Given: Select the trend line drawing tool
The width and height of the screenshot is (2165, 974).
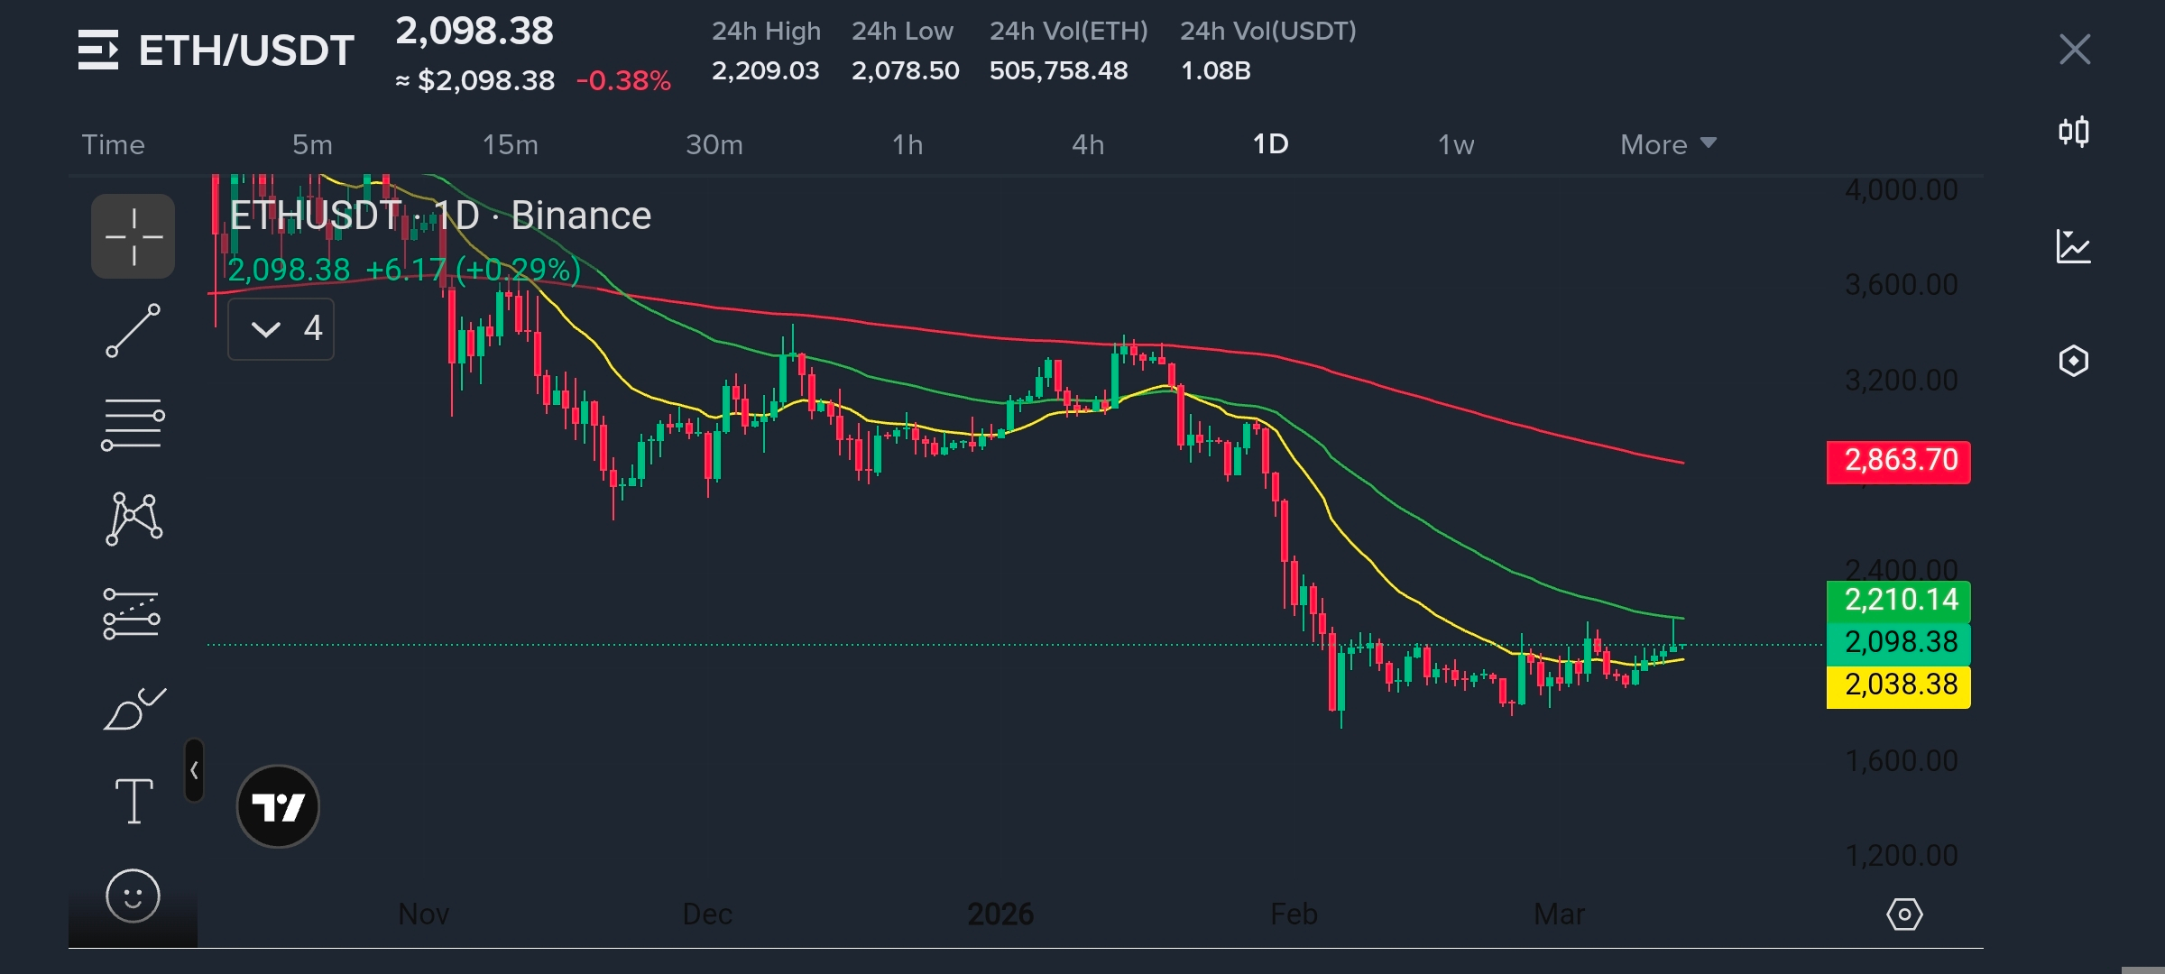Looking at the screenshot, I should pos(133,330).
